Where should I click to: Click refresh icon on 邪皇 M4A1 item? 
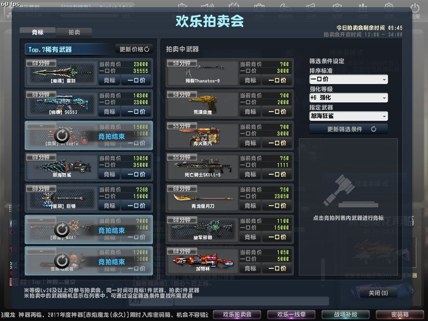click(x=62, y=229)
